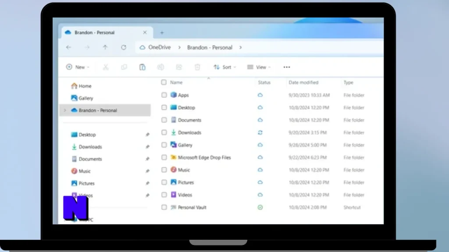Select the Downloads folder name in file list
The width and height of the screenshot is (449, 252).
pos(189,133)
